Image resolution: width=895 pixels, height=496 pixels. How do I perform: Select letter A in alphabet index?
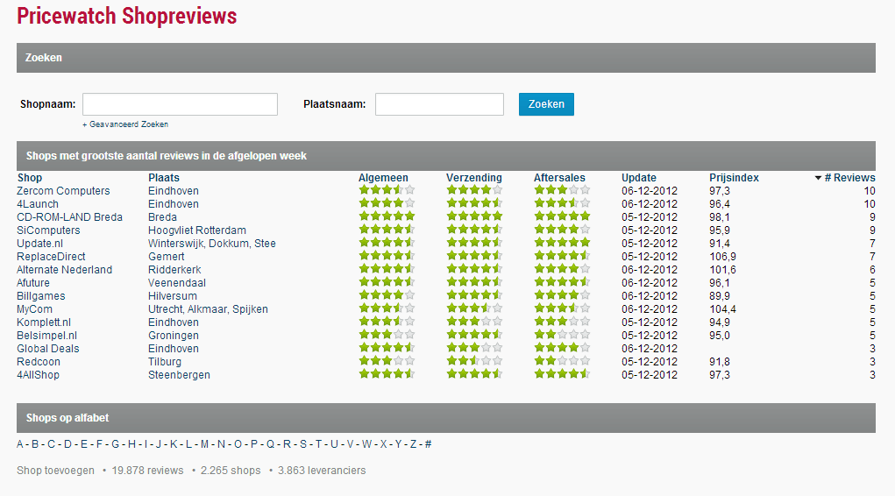20,444
